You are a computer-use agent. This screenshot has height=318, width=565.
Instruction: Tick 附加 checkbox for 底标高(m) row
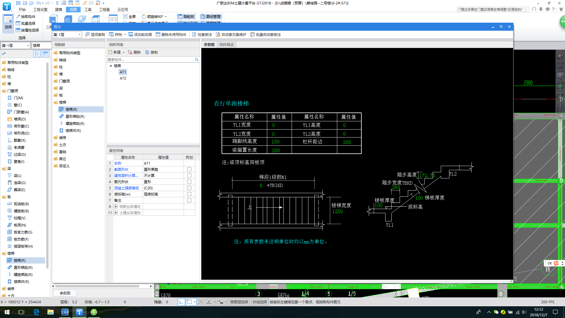click(x=189, y=194)
